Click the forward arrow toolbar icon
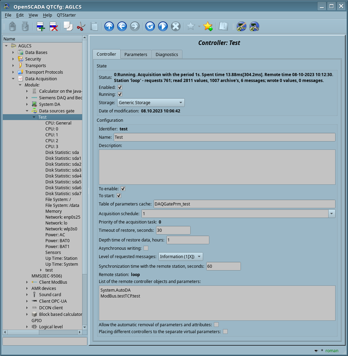Image resolution: width=348 pixels, height=356 pixels. [x=134, y=26]
